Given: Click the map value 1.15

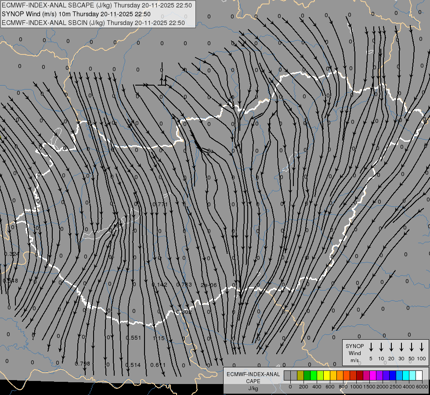Looking at the screenshot, I should click(159, 338).
